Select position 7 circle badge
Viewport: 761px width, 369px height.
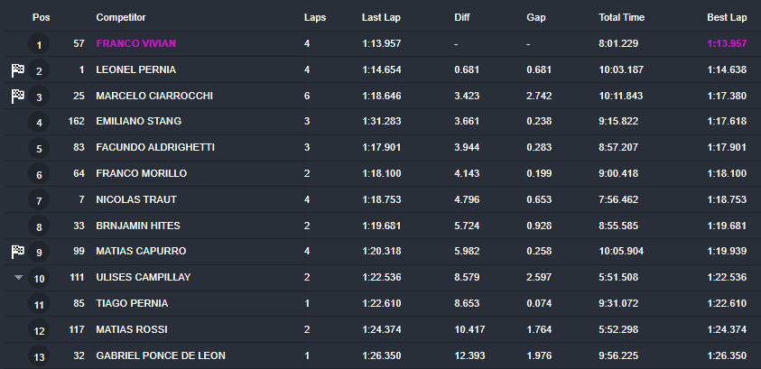(x=39, y=199)
